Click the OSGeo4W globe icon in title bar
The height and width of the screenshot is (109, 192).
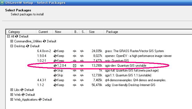[x=2, y=2]
